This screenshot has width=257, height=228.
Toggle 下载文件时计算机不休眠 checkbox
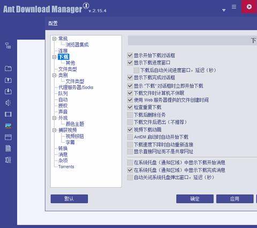(x=130, y=93)
